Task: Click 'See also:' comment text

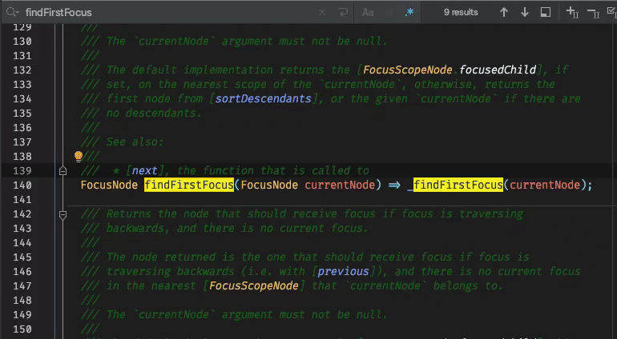Action: [135, 142]
